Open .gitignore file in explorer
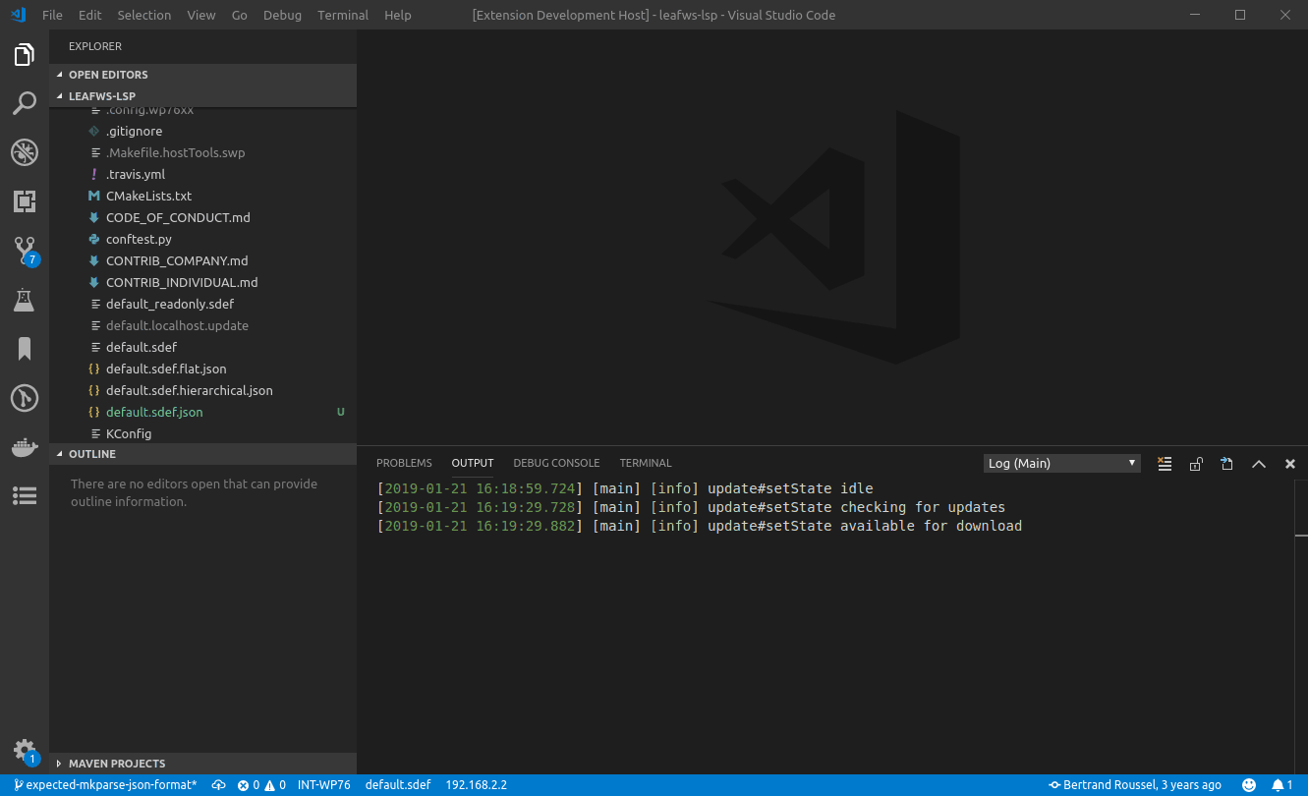Screen dimensions: 1308x796 (202, 131)
